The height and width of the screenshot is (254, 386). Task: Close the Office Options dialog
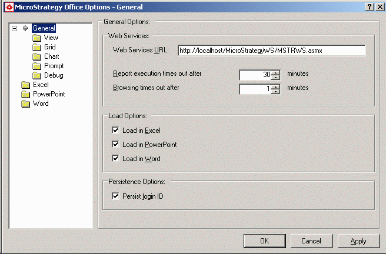[x=380, y=7]
